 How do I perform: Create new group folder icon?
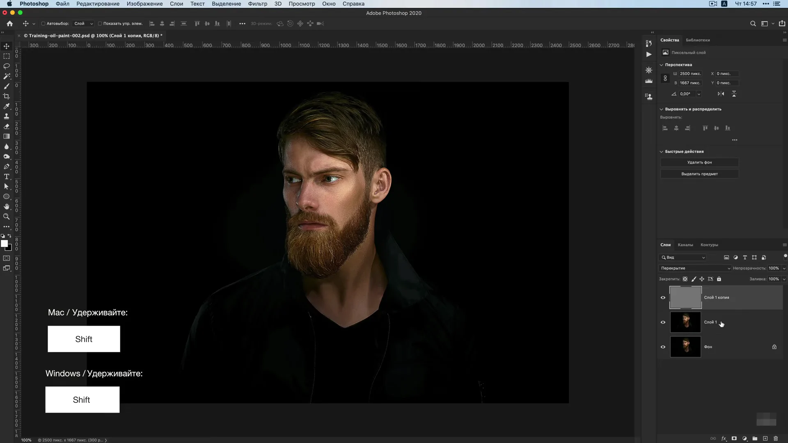point(755,438)
